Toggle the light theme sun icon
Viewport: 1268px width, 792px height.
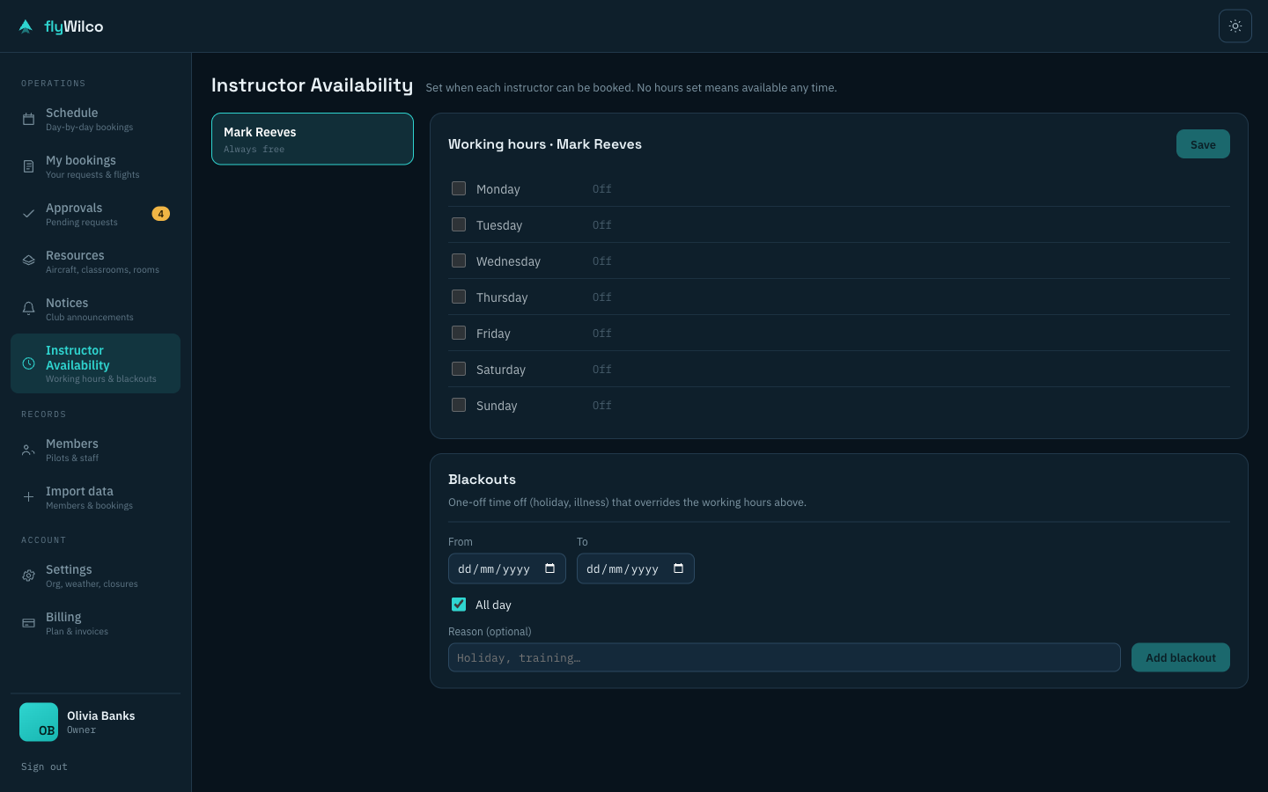pos(1235,26)
